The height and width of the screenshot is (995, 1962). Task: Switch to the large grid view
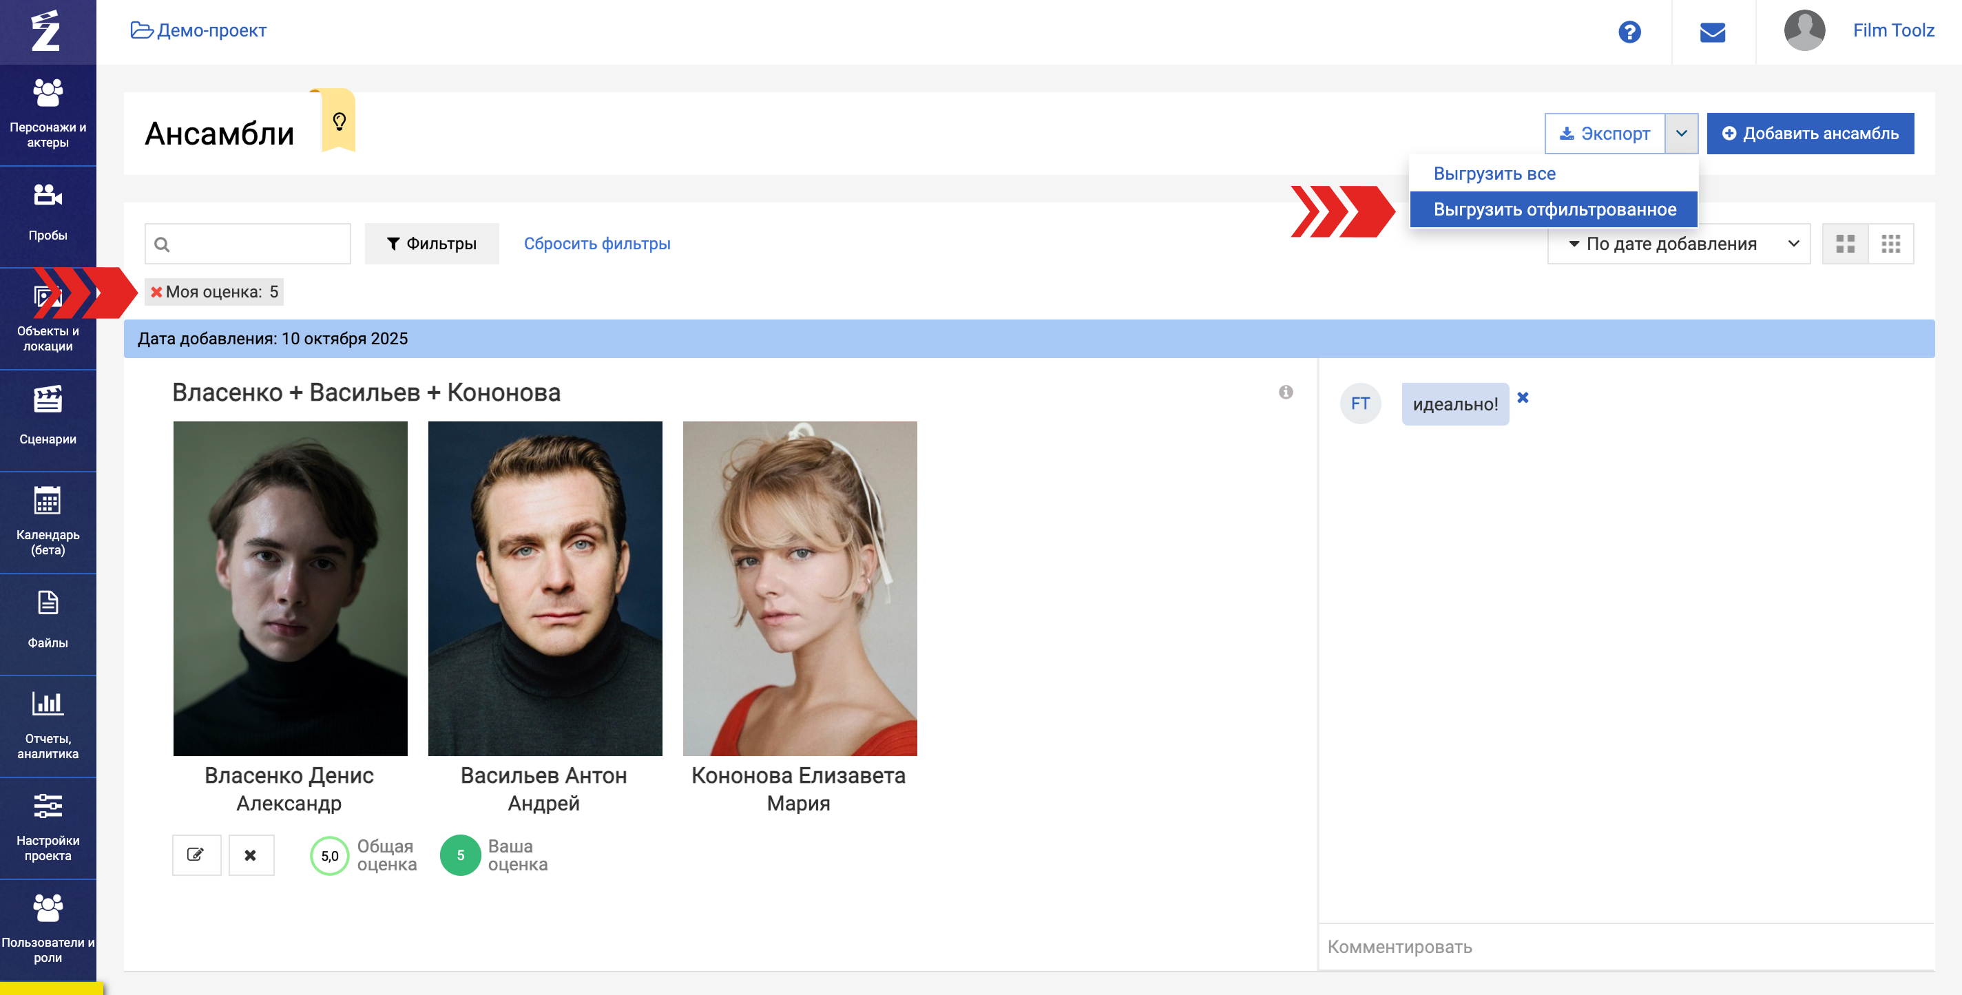tap(1845, 244)
